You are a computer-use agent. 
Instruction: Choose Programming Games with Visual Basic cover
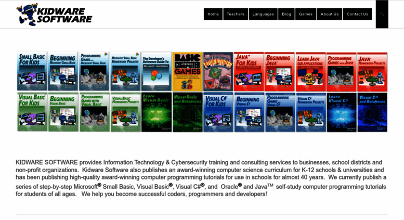click(94, 112)
